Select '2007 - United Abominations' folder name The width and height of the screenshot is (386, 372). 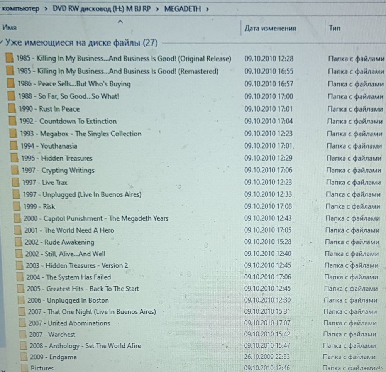coord(69,323)
